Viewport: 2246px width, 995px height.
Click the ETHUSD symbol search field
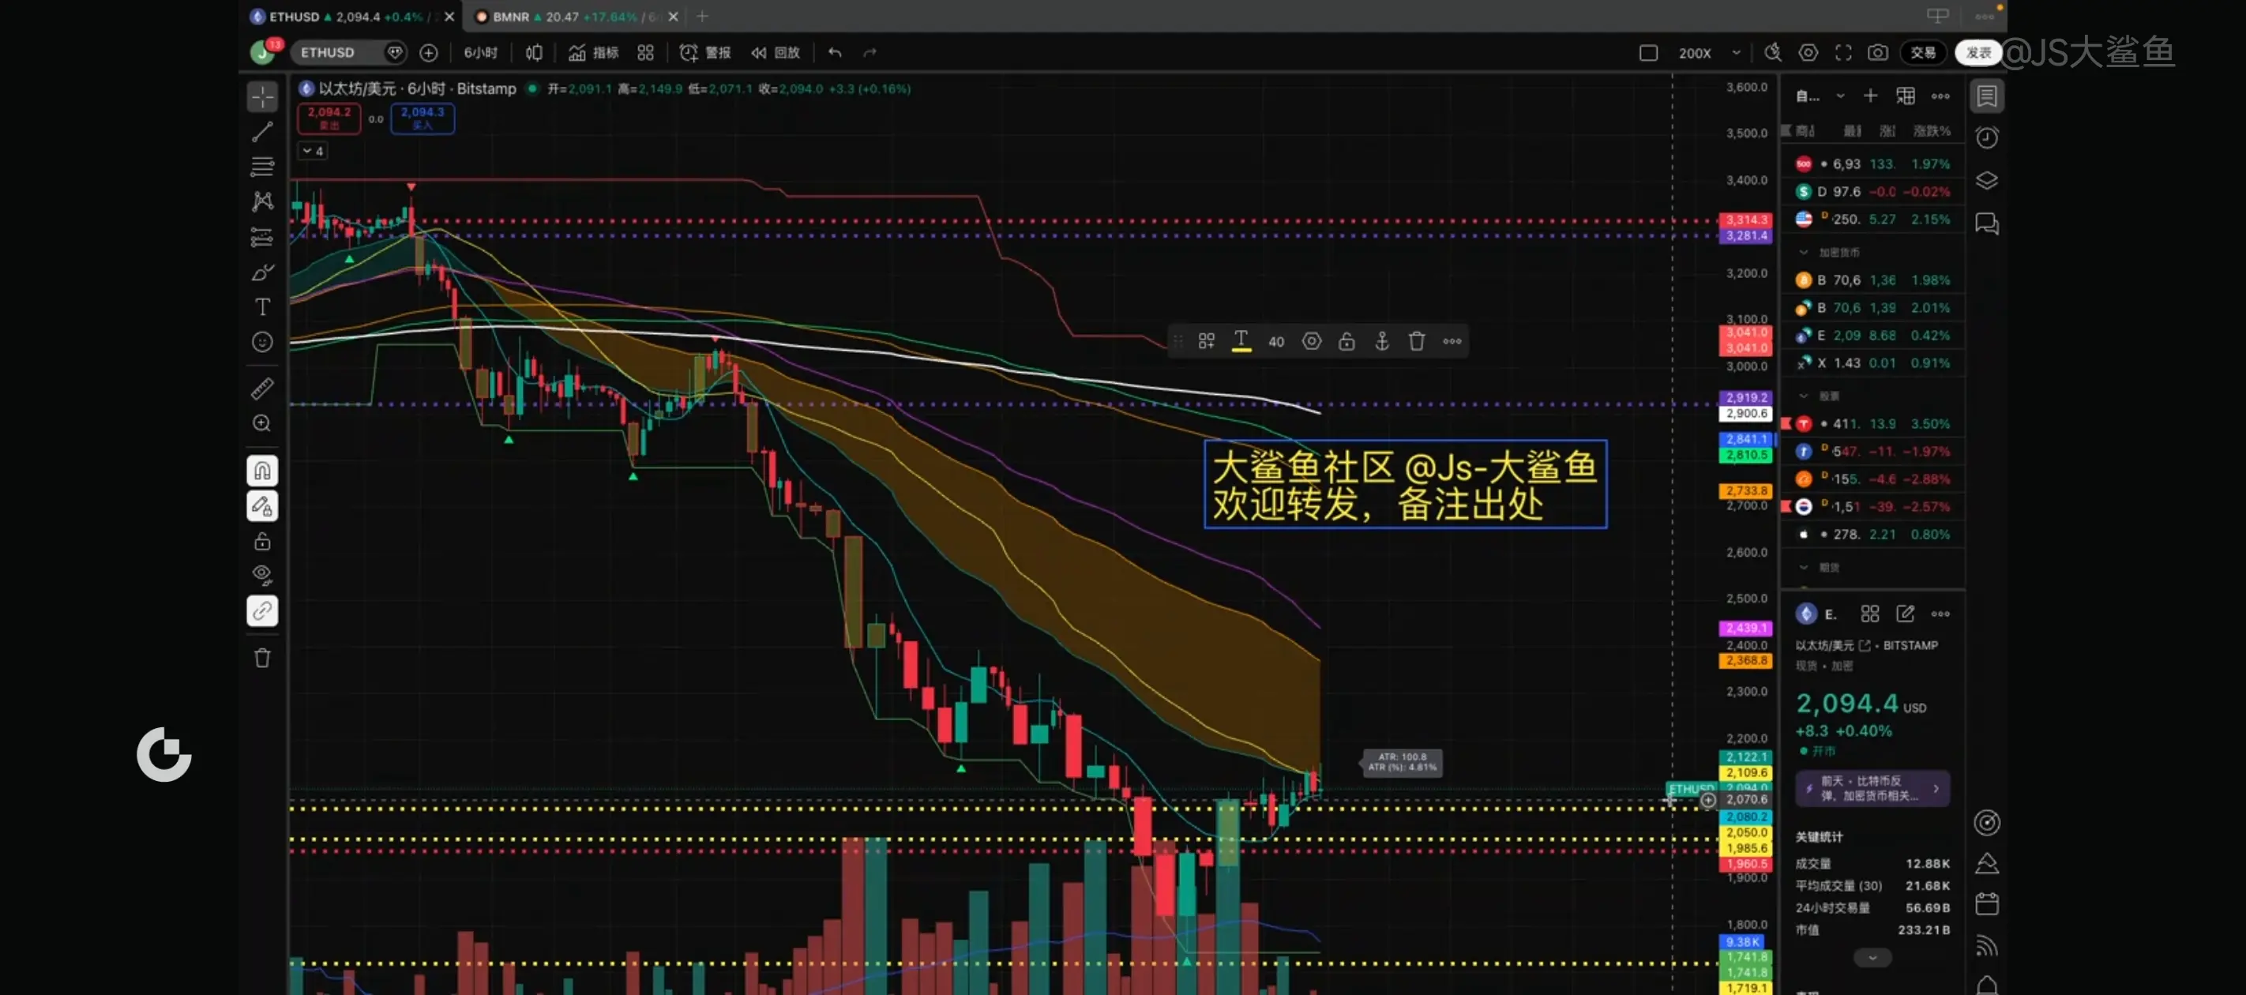[x=328, y=52]
